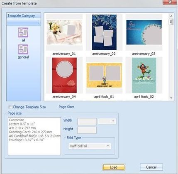Pick the anniversary_03 template thumbnail
The height and width of the screenshot is (174, 178).
[x=144, y=32]
